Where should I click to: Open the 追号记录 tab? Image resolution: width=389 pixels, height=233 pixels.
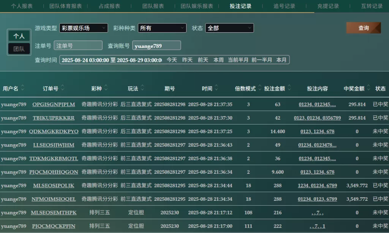click(x=284, y=6)
